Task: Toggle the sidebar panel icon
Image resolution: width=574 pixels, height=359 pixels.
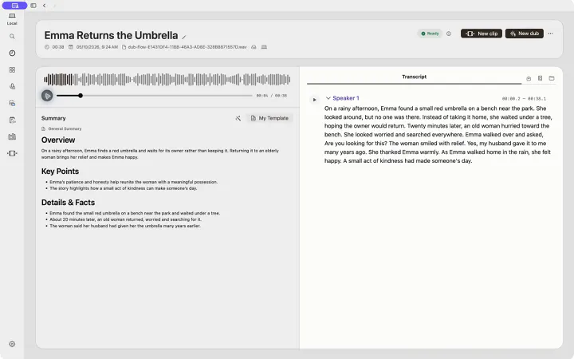Action: pyautogui.click(x=33, y=6)
